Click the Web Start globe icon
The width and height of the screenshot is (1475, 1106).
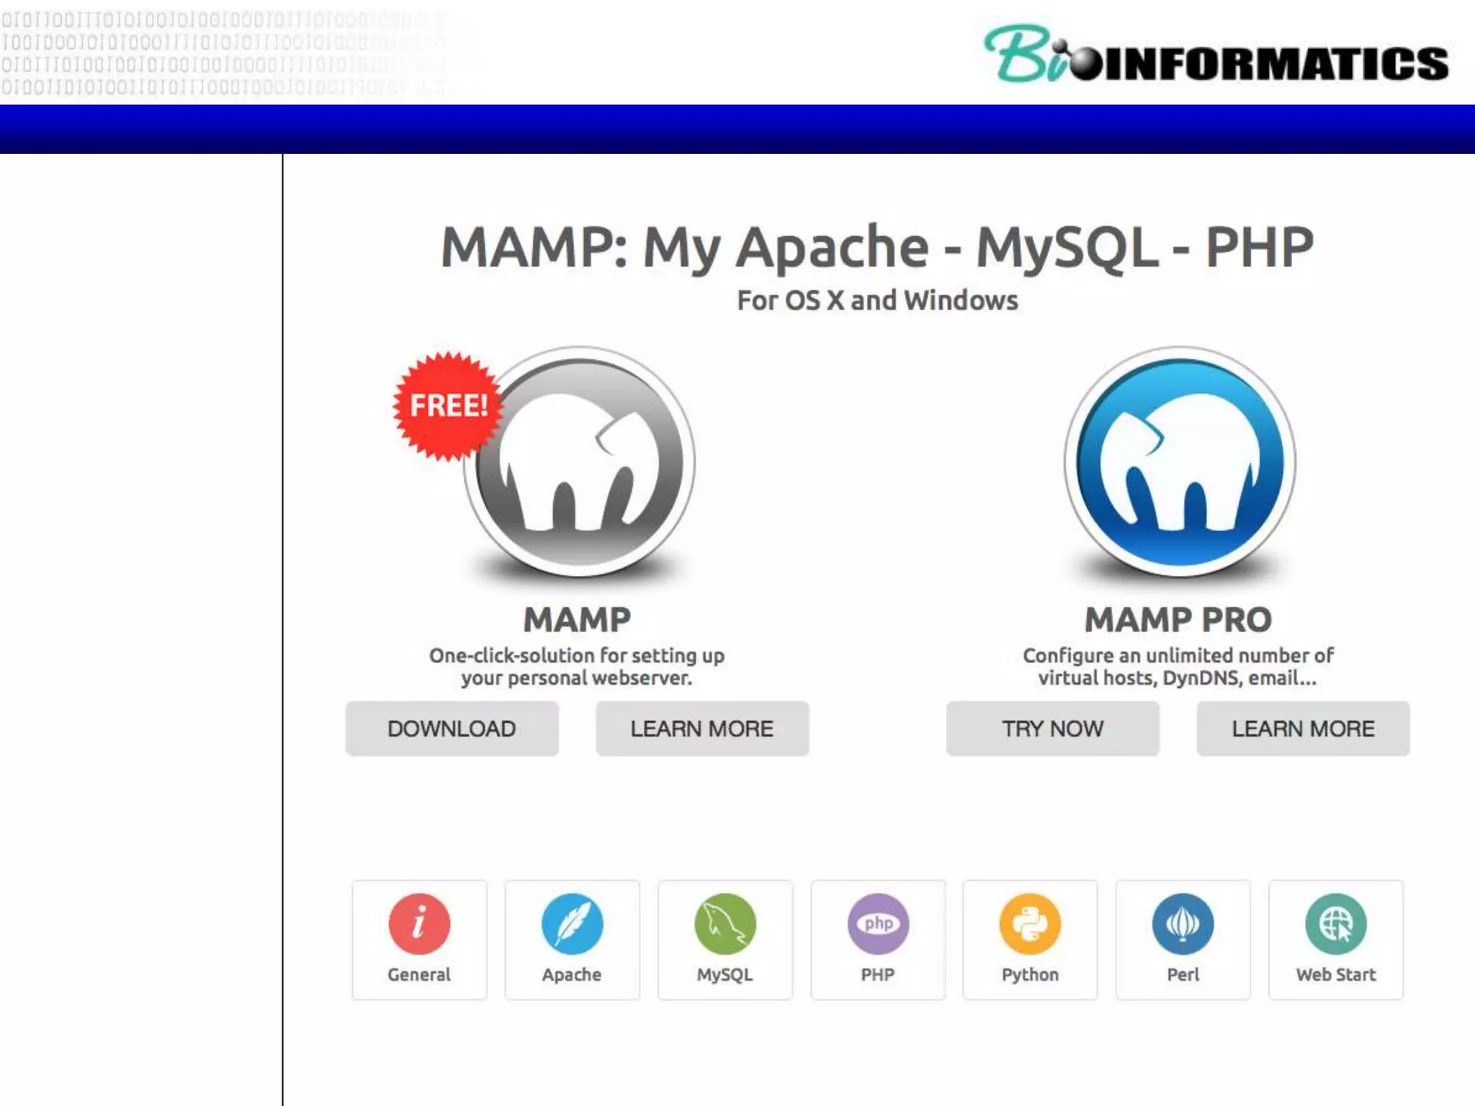pos(1335,923)
